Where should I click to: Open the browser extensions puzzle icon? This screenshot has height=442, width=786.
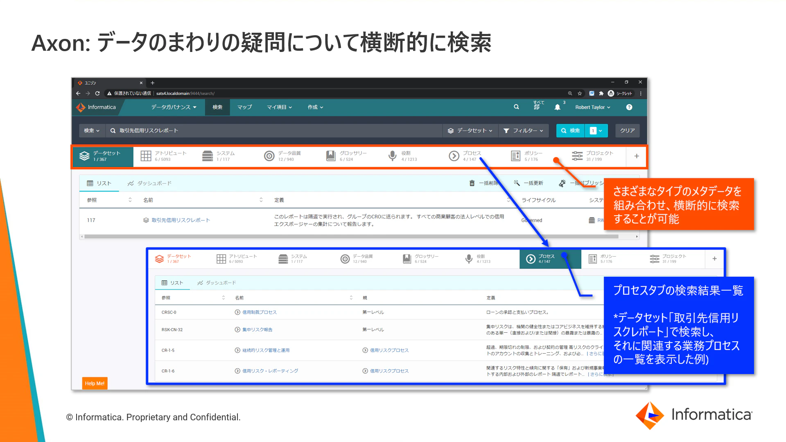601,93
